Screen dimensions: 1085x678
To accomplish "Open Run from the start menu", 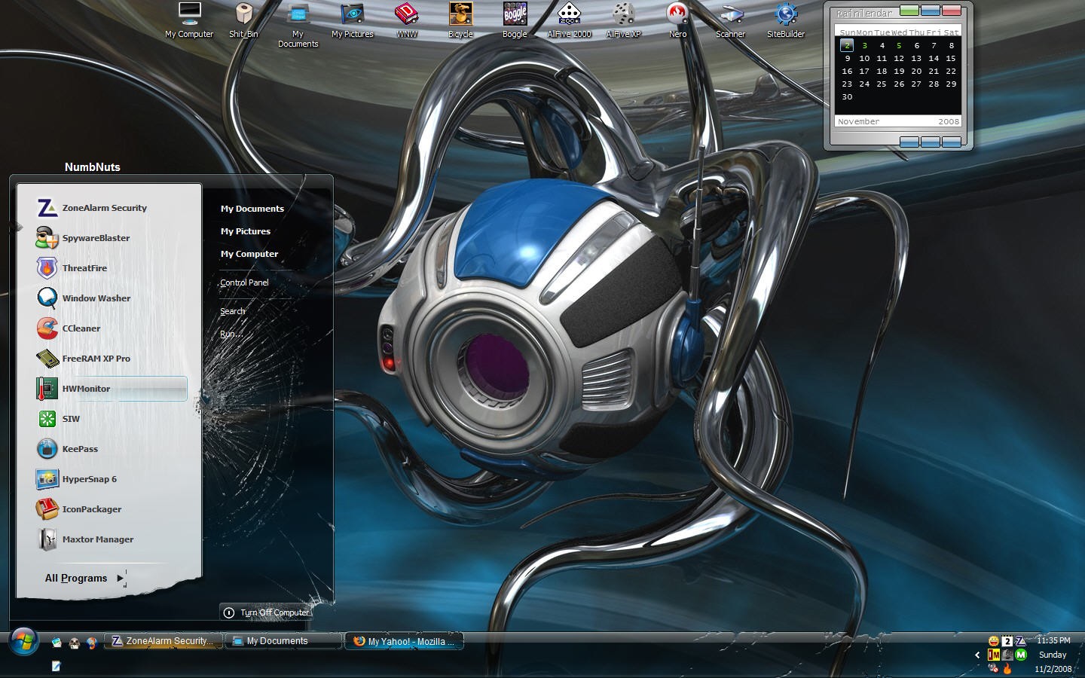I will pos(231,334).
